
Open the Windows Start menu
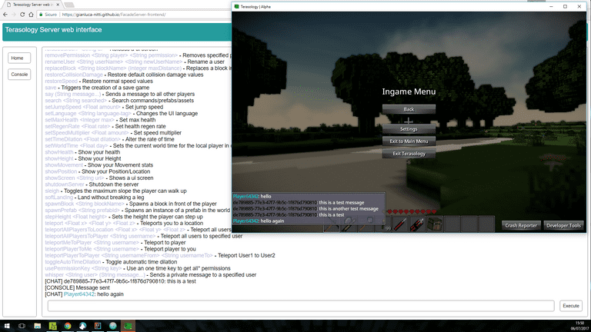pos(7,326)
